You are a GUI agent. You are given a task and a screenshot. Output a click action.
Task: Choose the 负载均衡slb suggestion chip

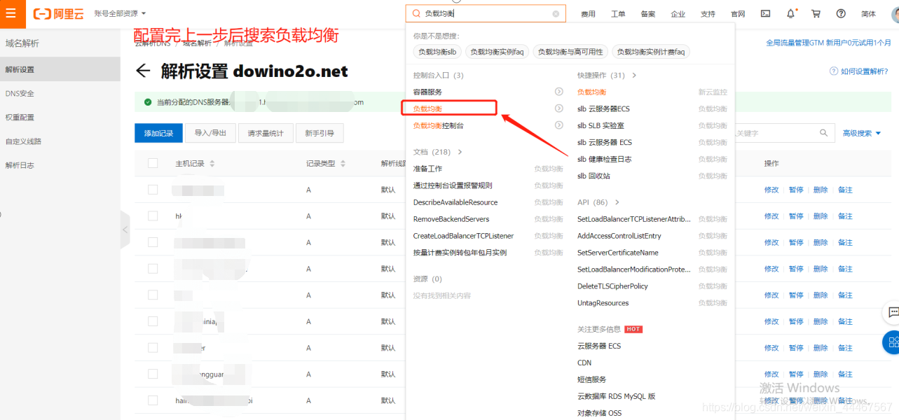[x=437, y=52]
